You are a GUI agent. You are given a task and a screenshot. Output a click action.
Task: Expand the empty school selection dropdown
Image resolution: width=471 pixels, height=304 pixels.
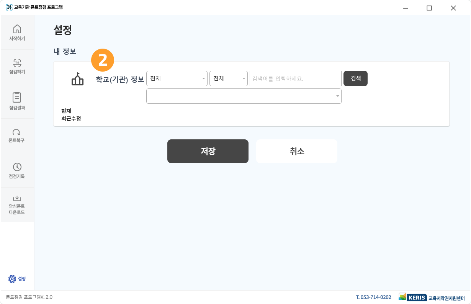point(244,96)
